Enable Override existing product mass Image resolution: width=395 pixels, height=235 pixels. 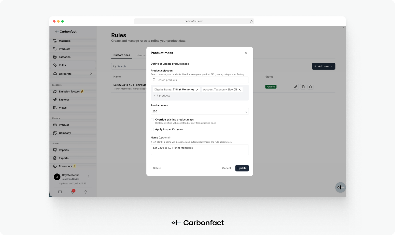point(152,120)
